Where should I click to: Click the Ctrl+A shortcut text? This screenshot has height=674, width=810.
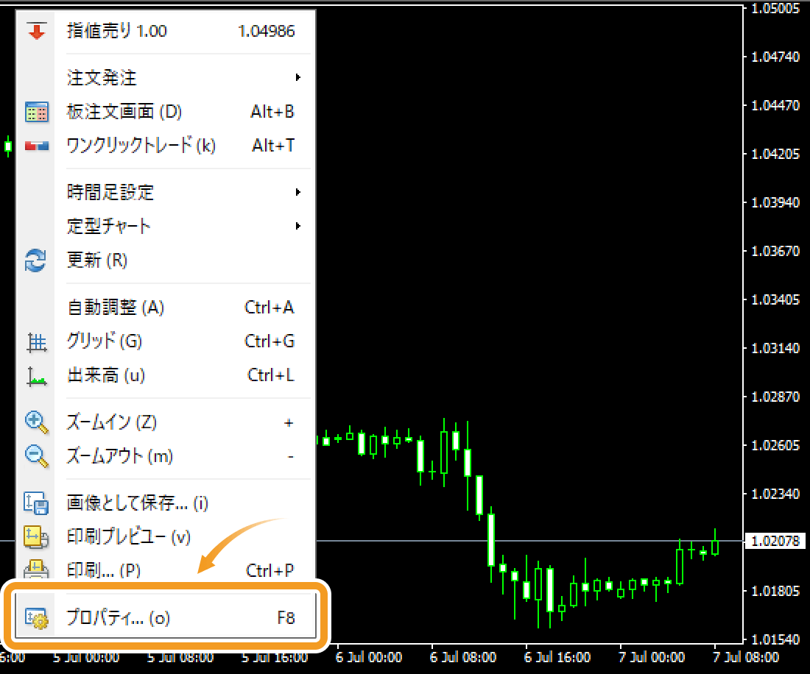click(269, 308)
